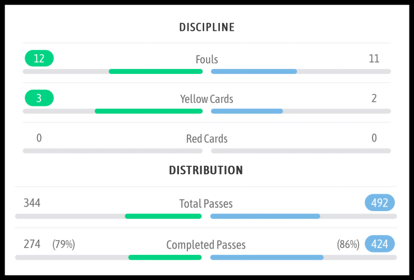Select the DISTRIBUTION section heading
This screenshot has height=280, width=414.
tap(206, 170)
